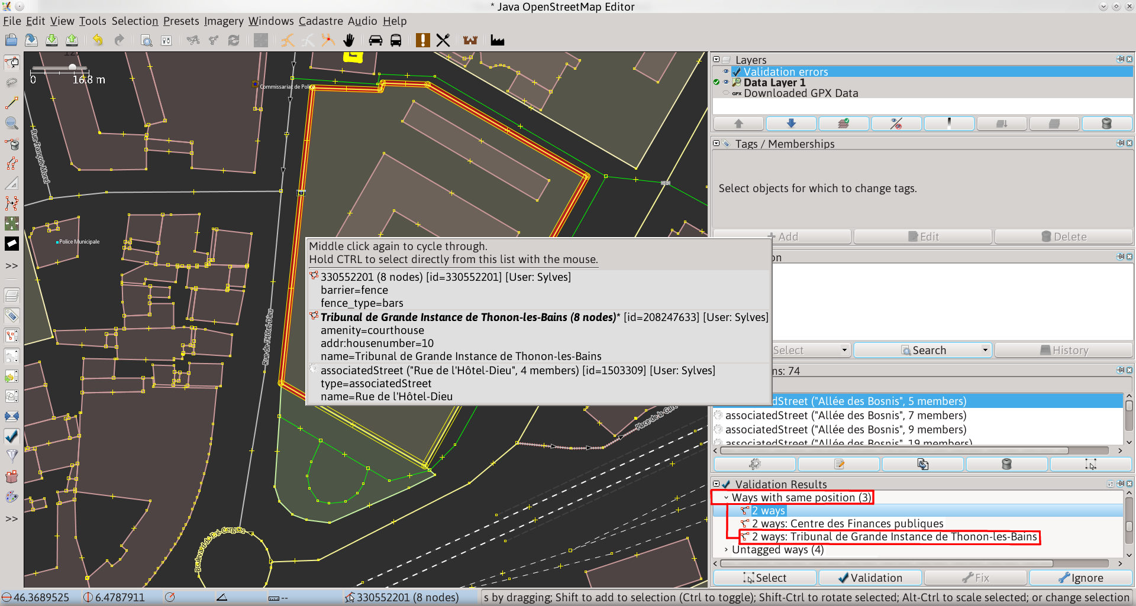Select the car preset icon
Screen dimensions: 1136x606
click(376, 40)
